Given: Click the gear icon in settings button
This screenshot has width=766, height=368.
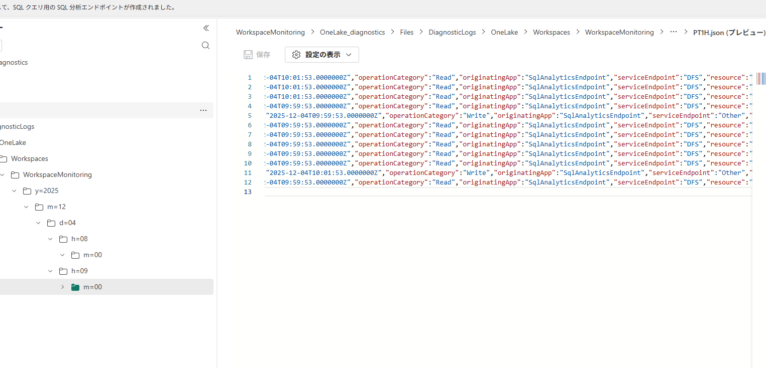Looking at the screenshot, I should point(296,55).
